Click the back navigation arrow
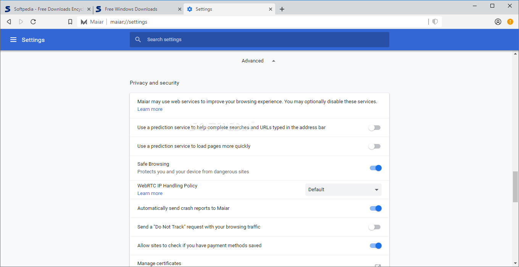519x267 pixels. (x=9, y=22)
